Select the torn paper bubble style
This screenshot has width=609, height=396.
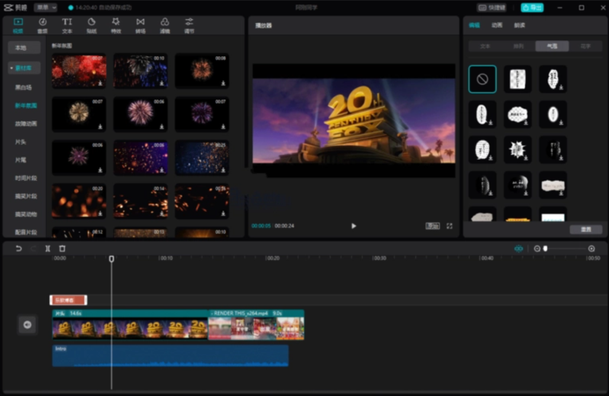point(553,185)
